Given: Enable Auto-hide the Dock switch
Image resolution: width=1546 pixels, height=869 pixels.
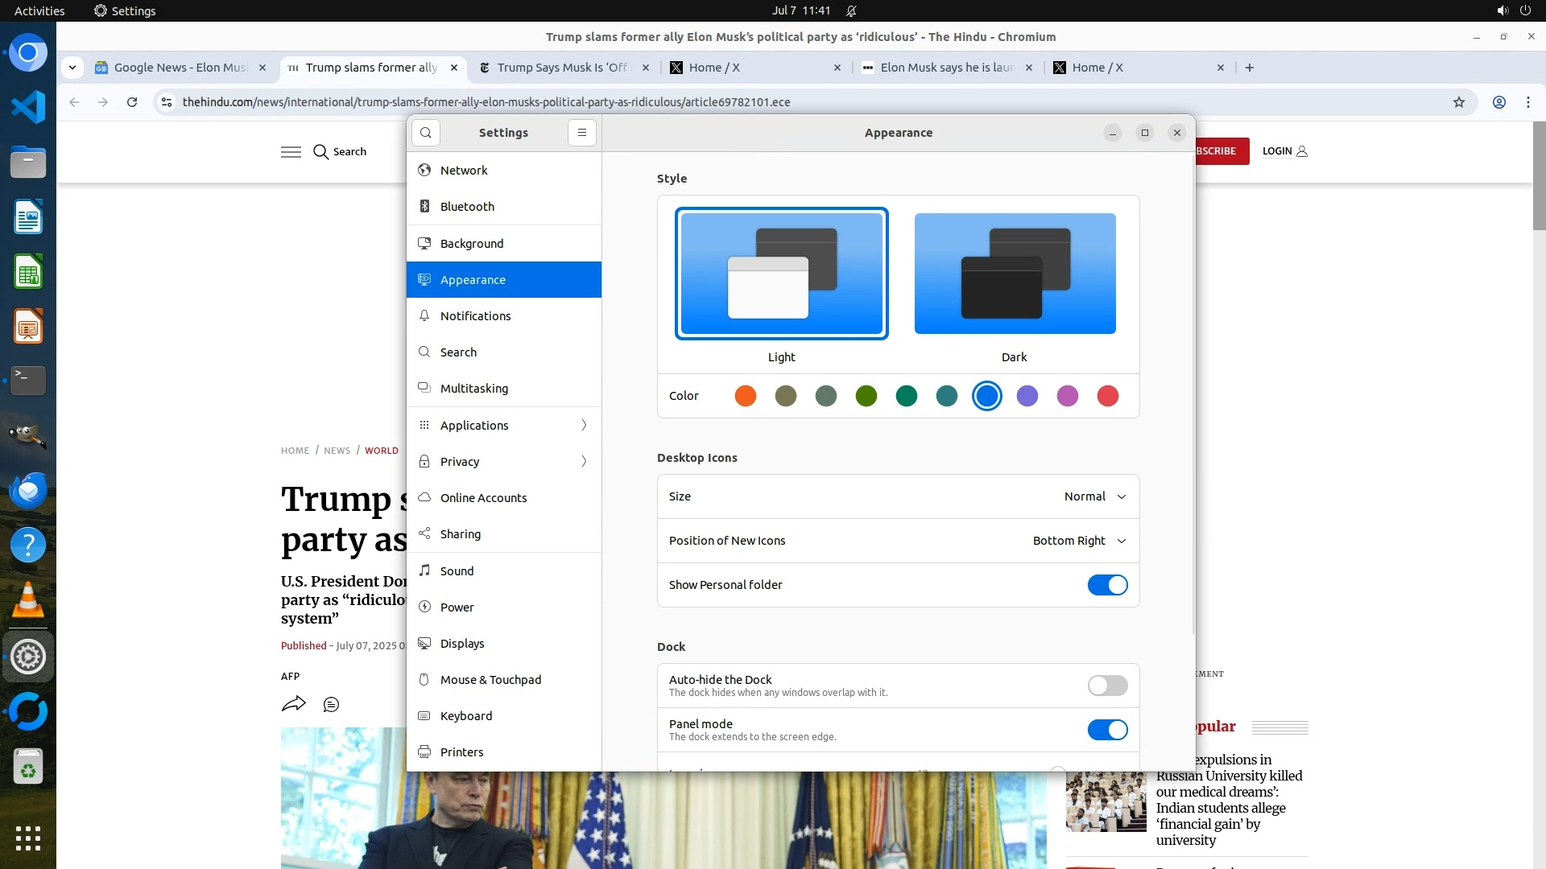Looking at the screenshot, I should (1107, 686).
